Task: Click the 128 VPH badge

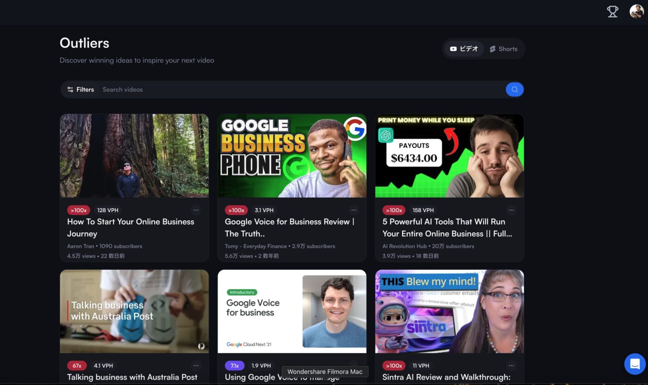Action: 108,210
